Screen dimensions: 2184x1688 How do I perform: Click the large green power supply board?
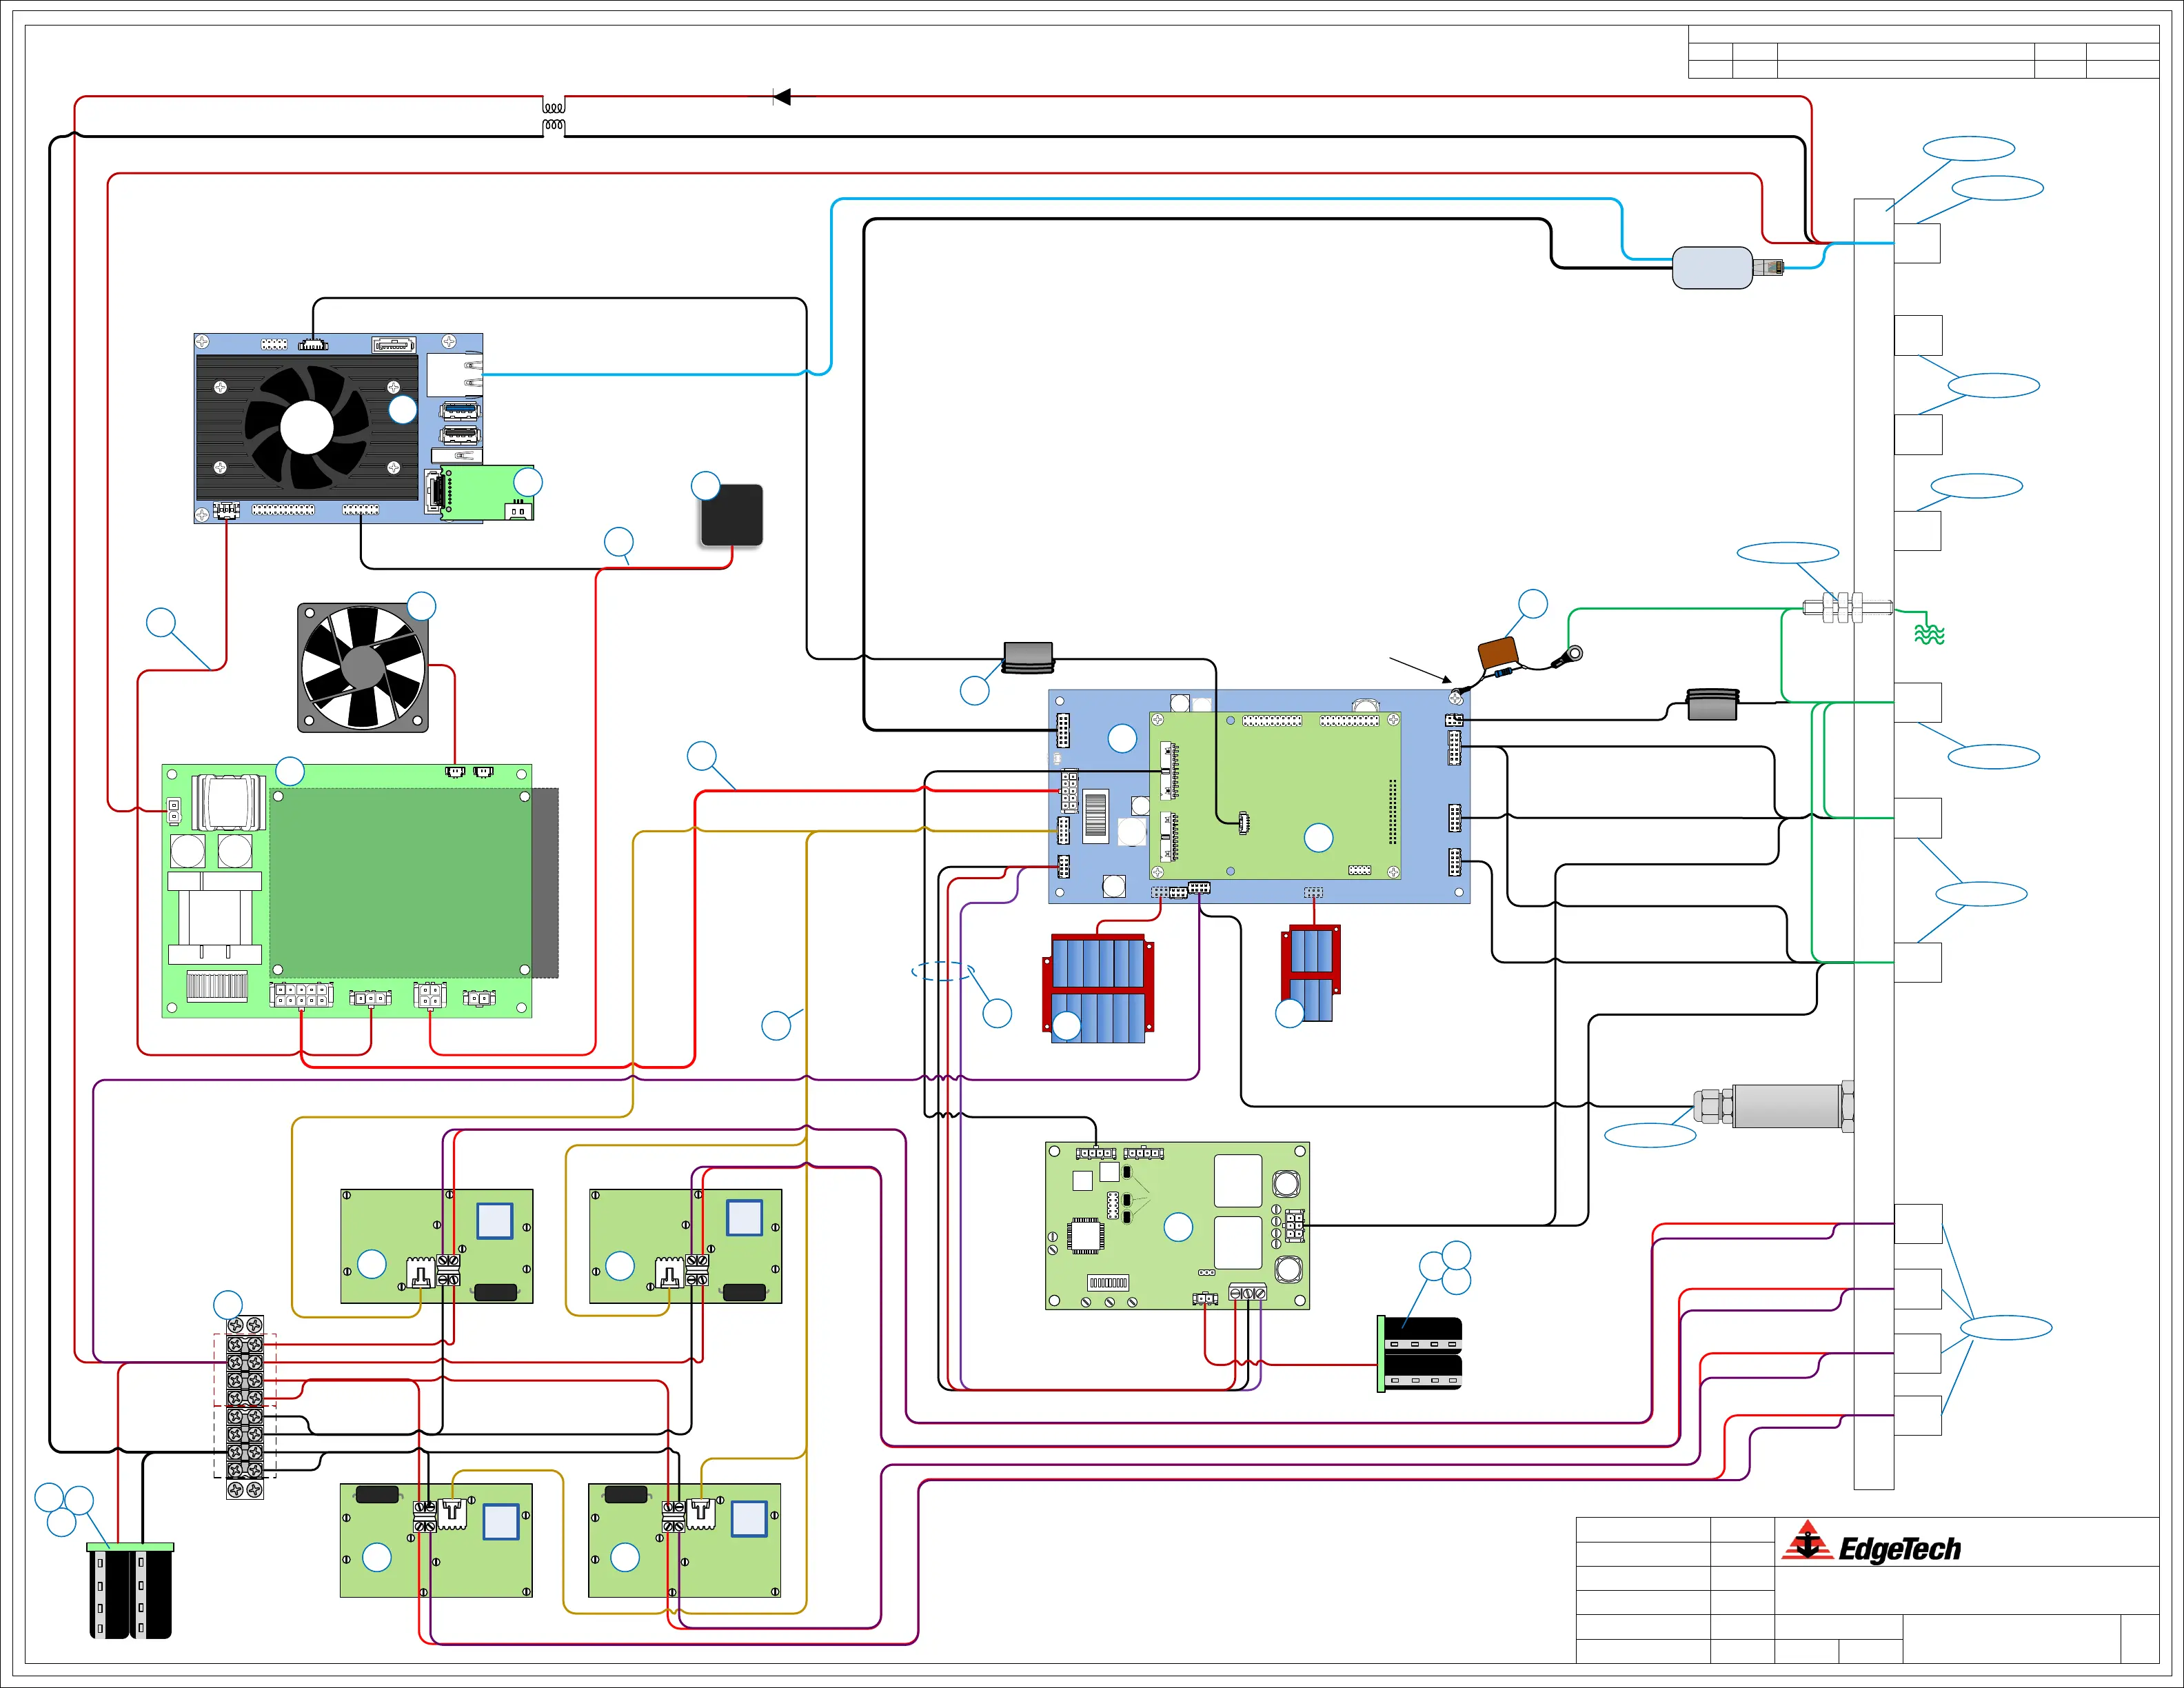[347, 891]
